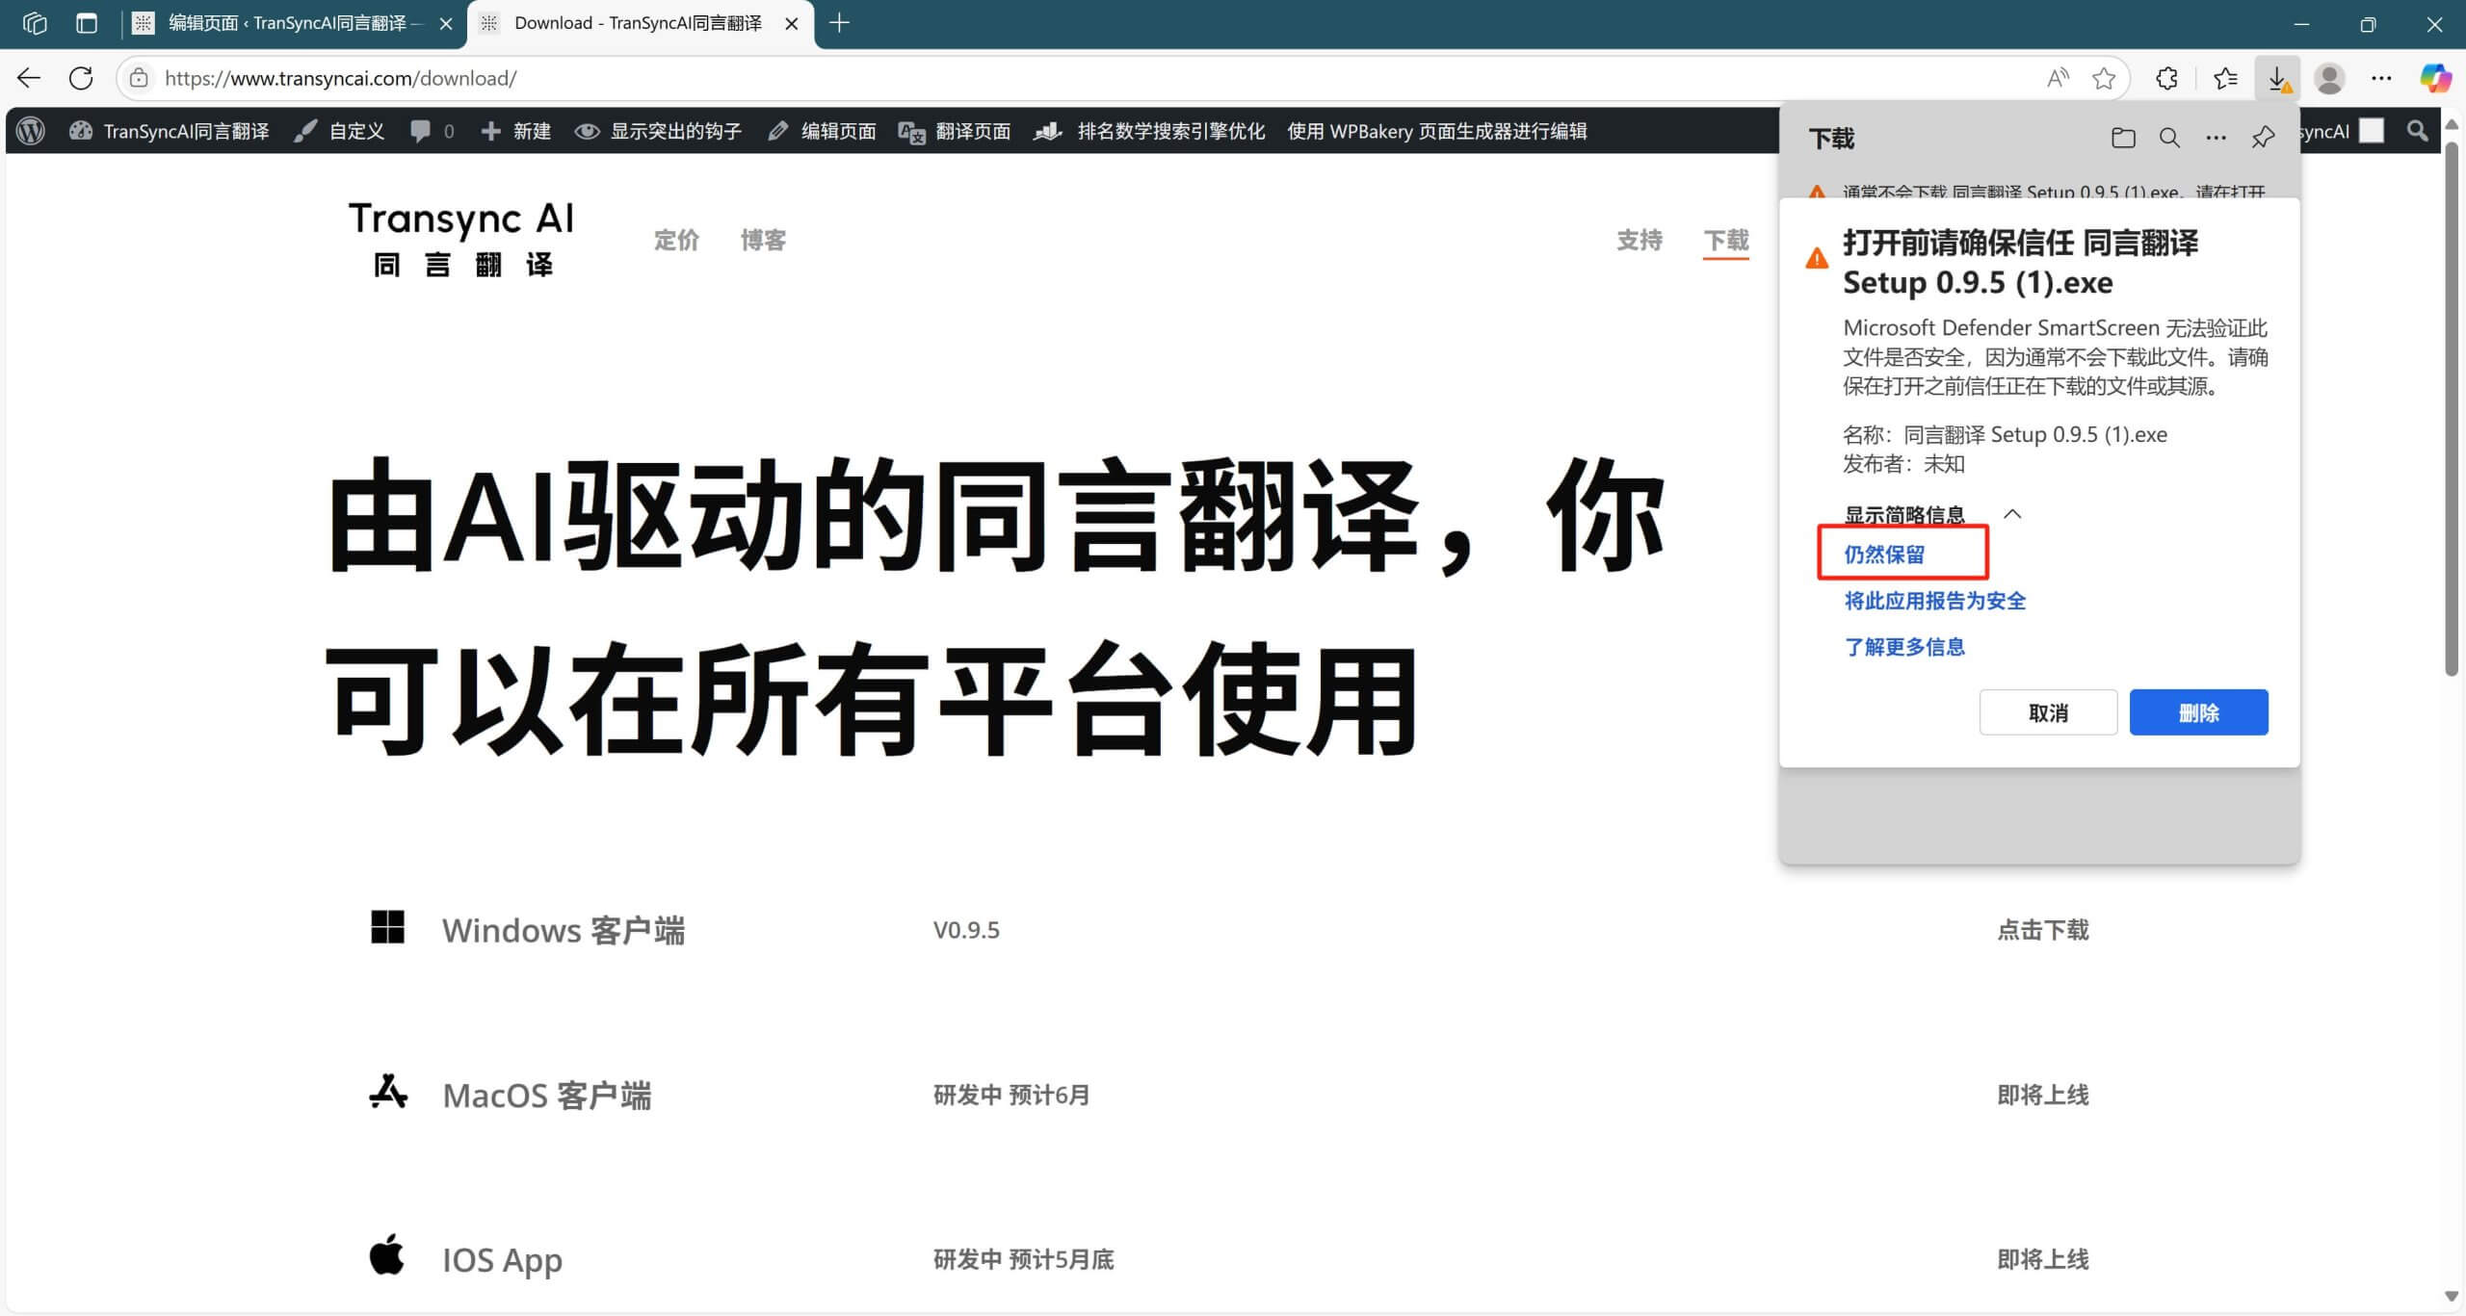Open downloads folder from downloads panel
The image size is (2466, 1316).
pyautogui.click(x=2123, y=138)
